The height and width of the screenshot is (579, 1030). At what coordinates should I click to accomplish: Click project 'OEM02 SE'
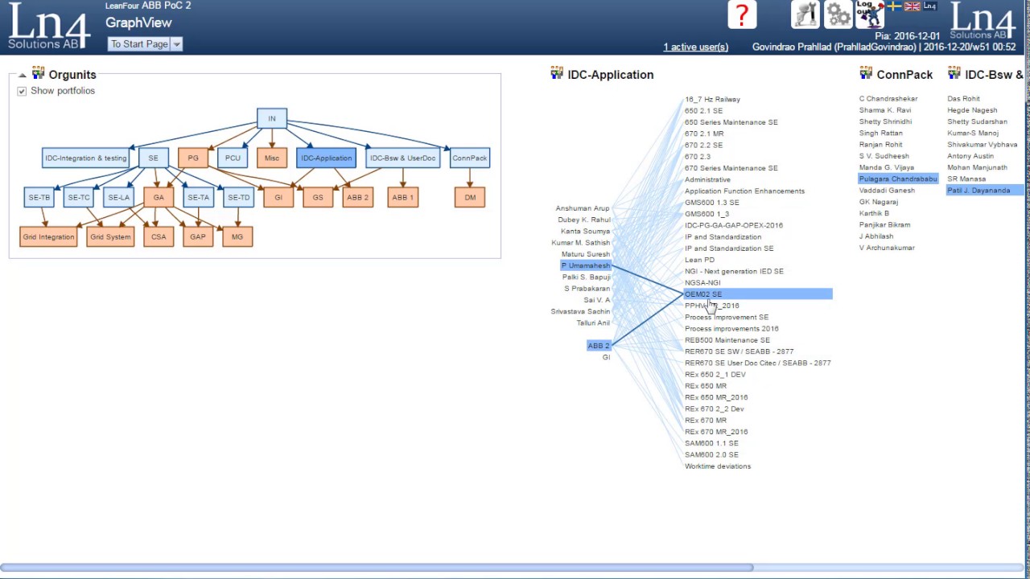click(x=758, y=294)
